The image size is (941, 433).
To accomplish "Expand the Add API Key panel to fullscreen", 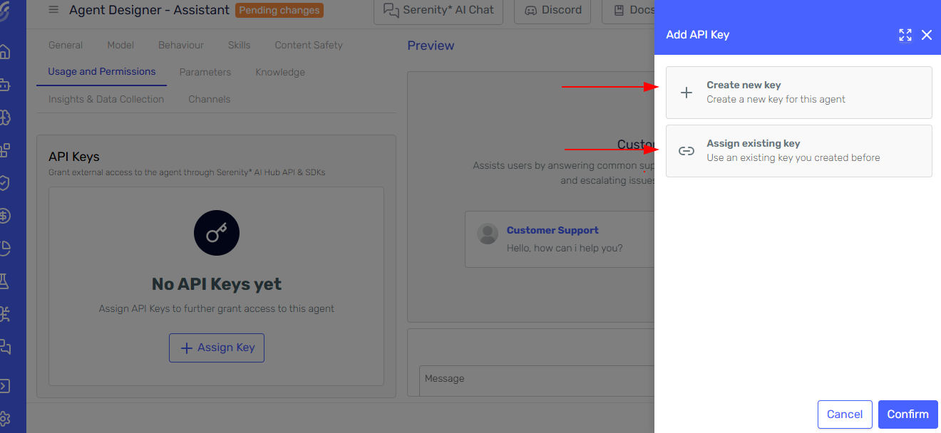I will pyautogui.click(x=905, y=35).
